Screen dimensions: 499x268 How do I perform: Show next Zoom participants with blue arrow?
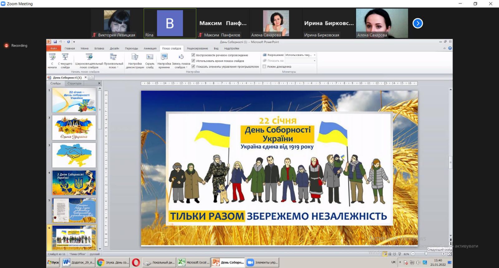click(x=418, y=23)
